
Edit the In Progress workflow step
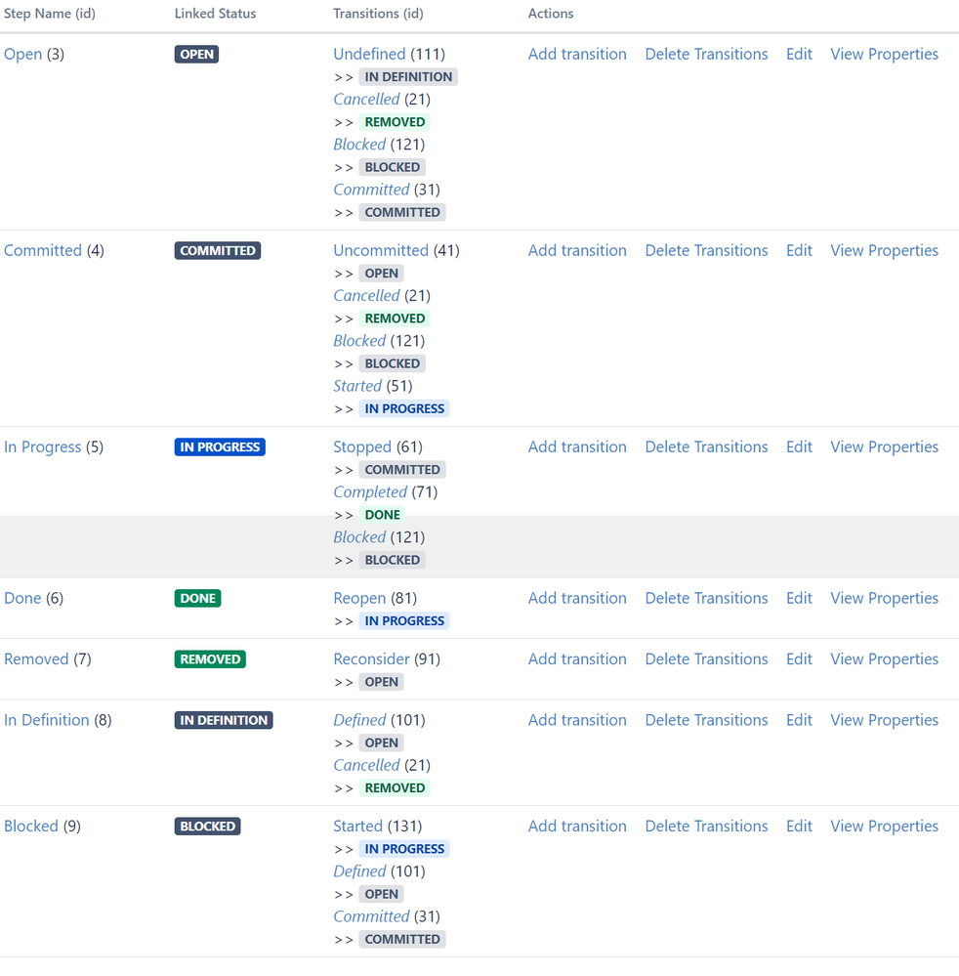click(x=799, y=446)
